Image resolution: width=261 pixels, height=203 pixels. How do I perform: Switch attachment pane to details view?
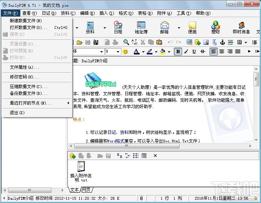[144, 156]
